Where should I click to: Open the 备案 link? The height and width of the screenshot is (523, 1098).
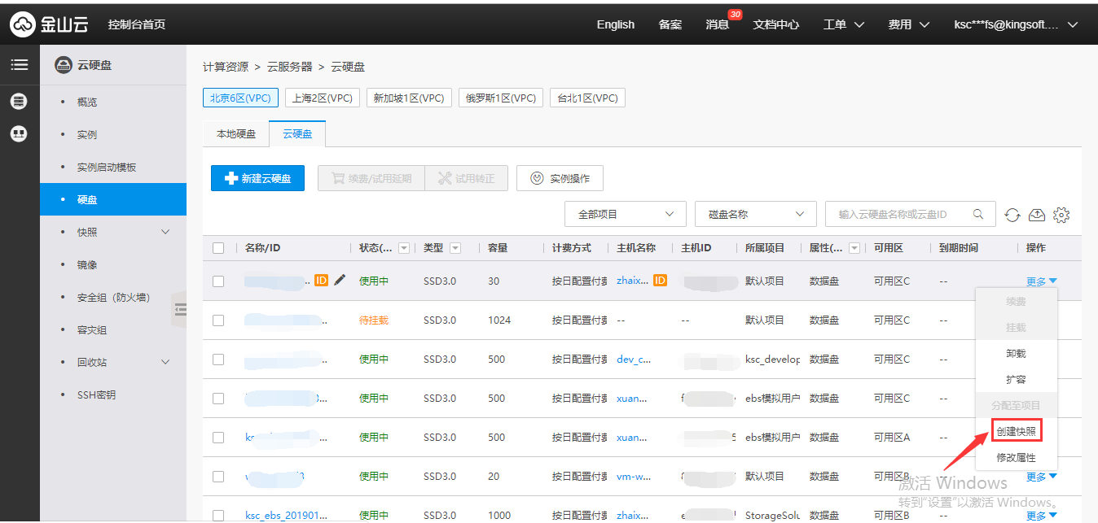coord(670,24)
